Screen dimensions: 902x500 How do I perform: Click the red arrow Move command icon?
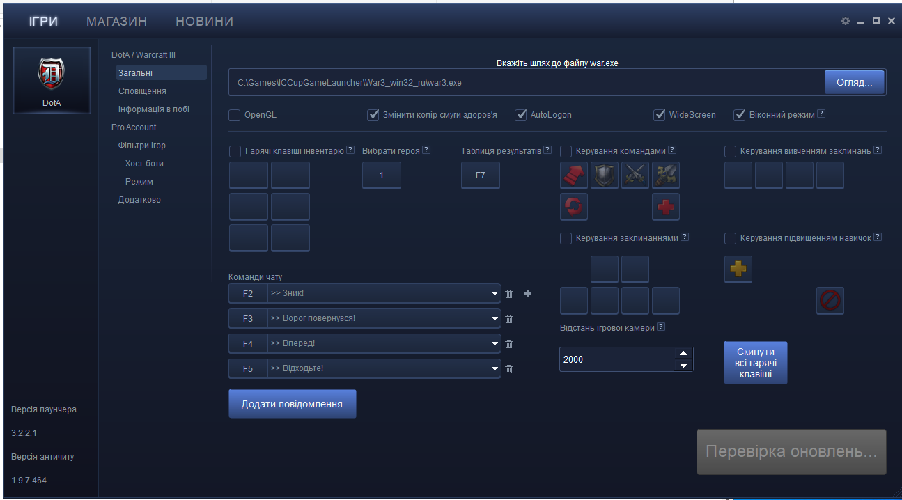click(x=574, y=175)
